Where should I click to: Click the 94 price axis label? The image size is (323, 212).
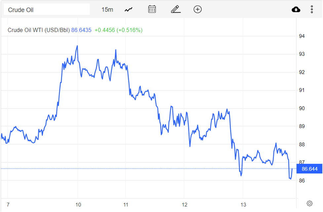[302, 36]
